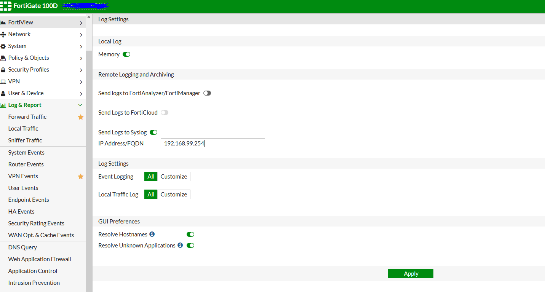Viewport: 545px width, 292px height.
Task: Choose Customize for Event Logging
Action: pyautogui.click(x=174, y=177)
